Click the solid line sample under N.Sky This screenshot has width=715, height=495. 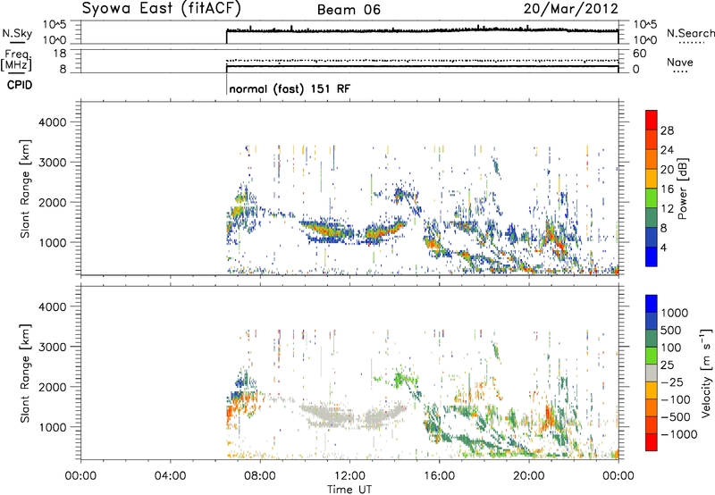pyautogui.click(x=17, y=42)
